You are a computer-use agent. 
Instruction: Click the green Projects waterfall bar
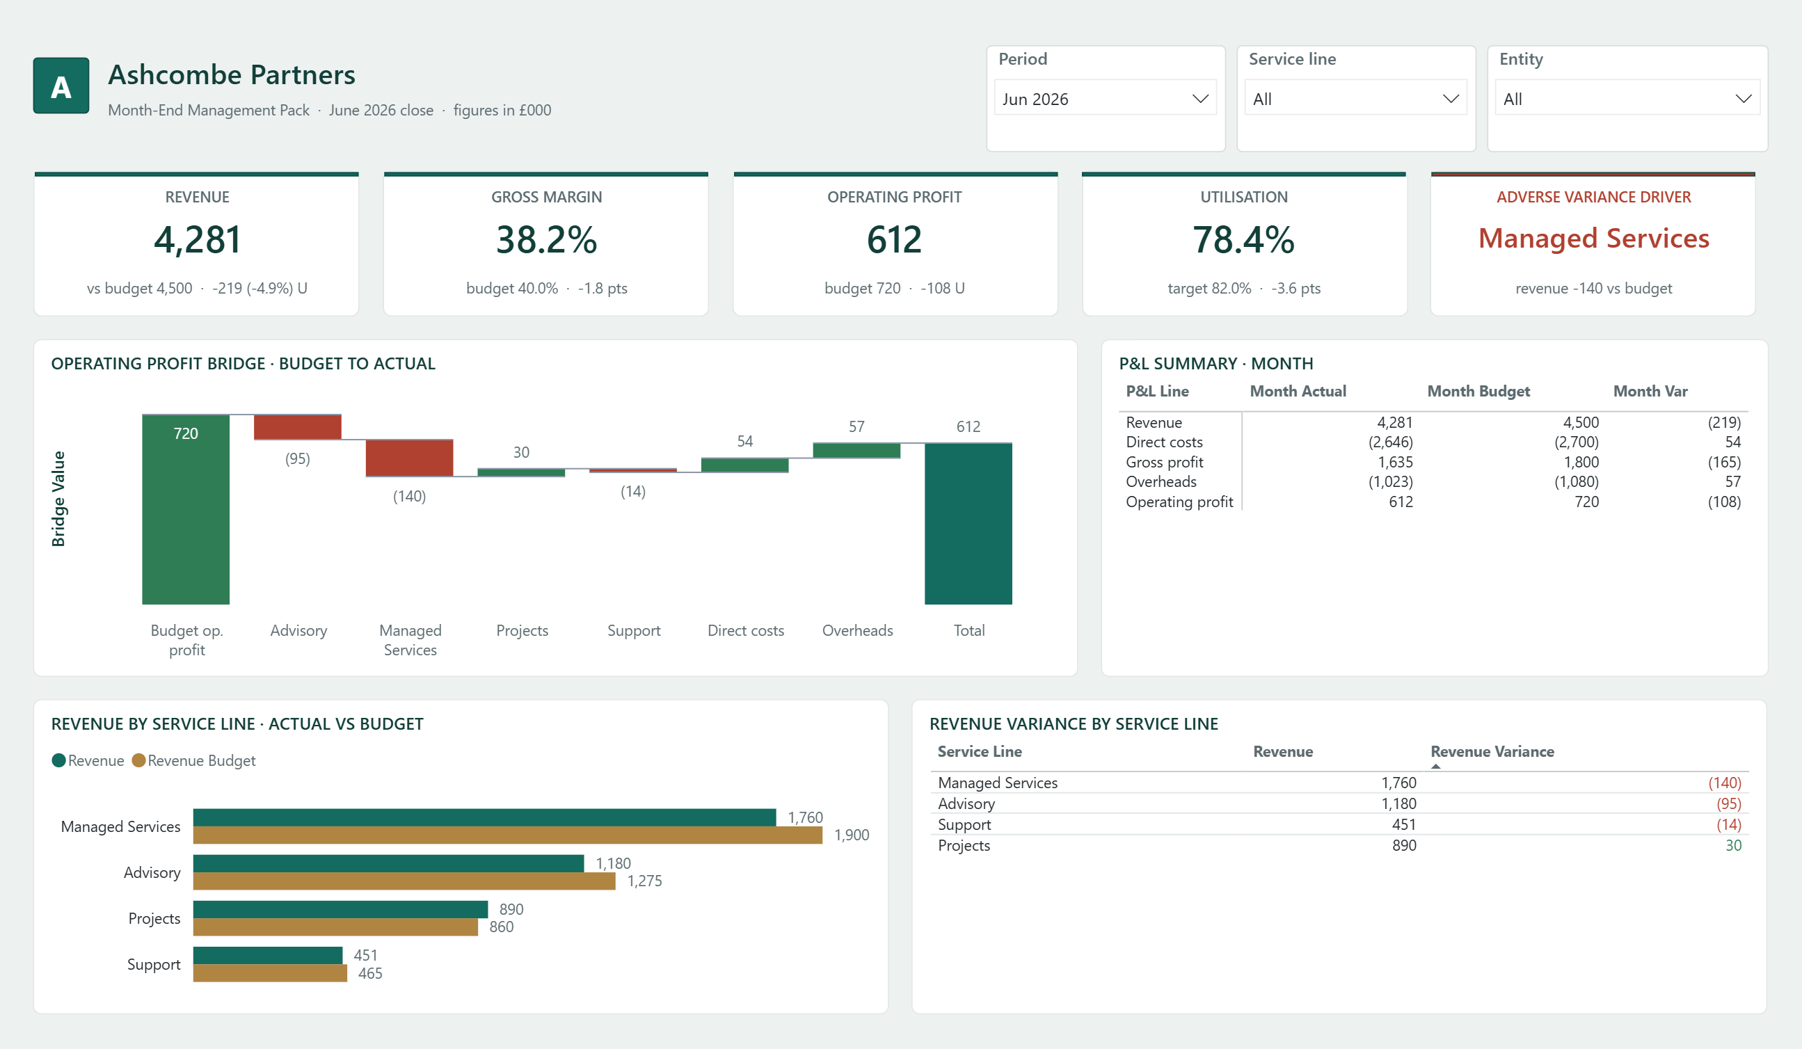coord(521,472)
